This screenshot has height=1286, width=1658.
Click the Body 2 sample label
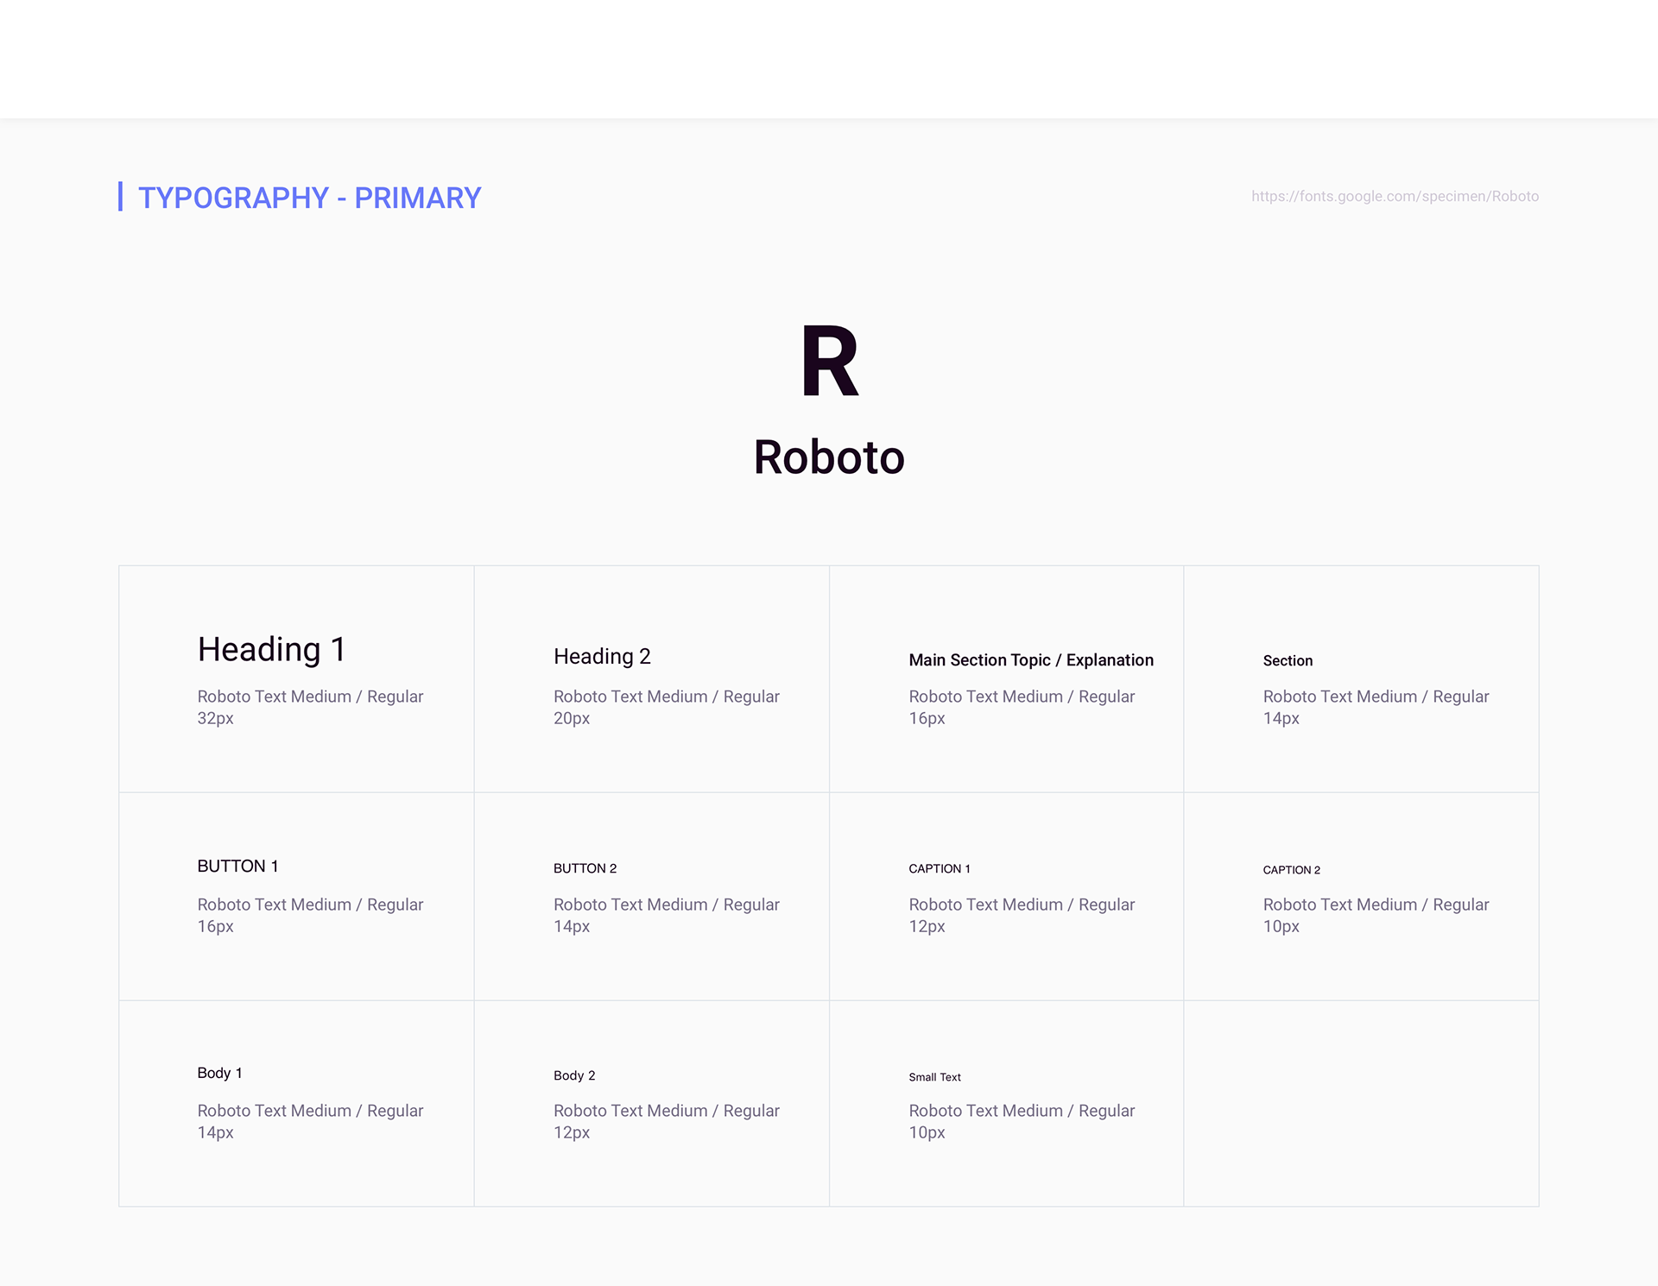574,1075
